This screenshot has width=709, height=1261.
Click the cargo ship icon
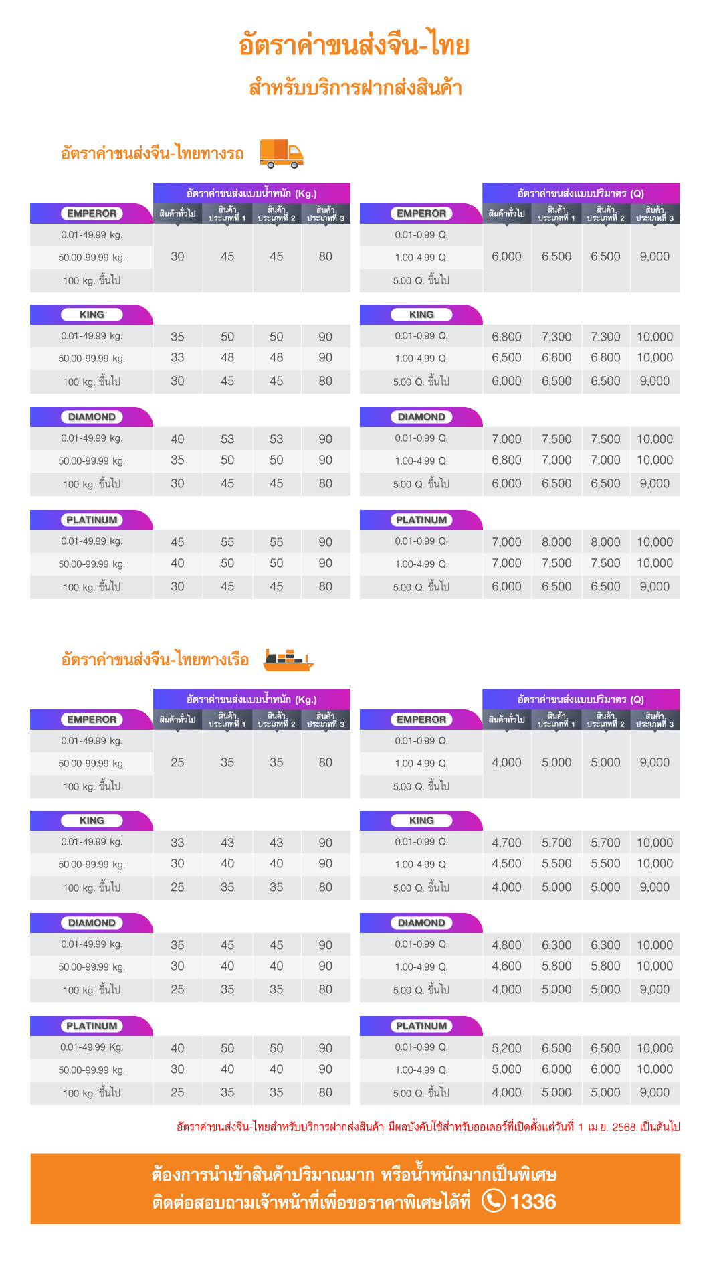click(288, 659)
